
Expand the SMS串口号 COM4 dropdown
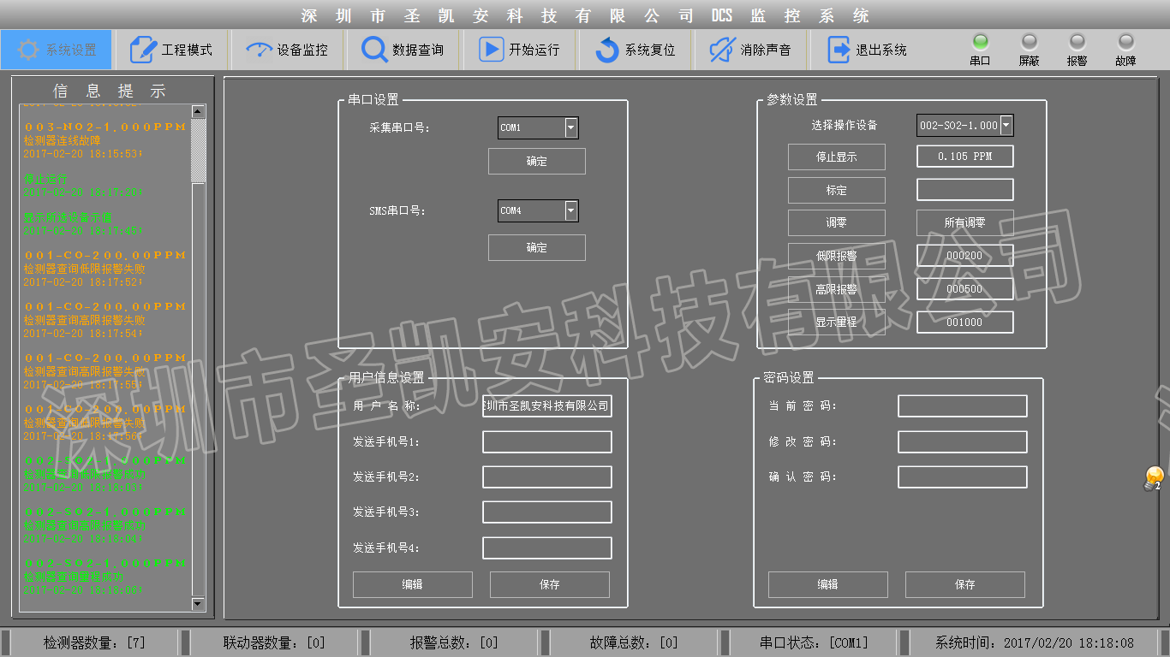(x=571, y=211)
